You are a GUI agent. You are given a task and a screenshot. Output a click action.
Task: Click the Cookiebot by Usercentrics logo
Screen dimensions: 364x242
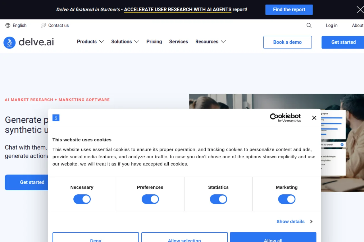click(x=285, y=118)
